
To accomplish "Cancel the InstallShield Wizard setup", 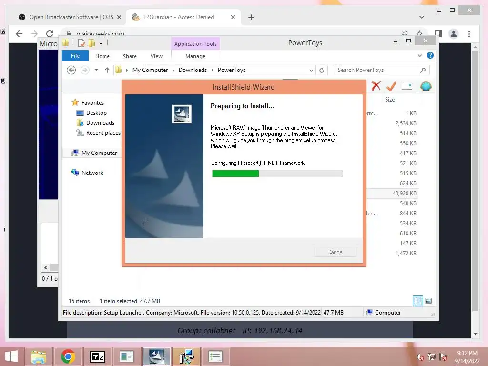I will 335,252.
